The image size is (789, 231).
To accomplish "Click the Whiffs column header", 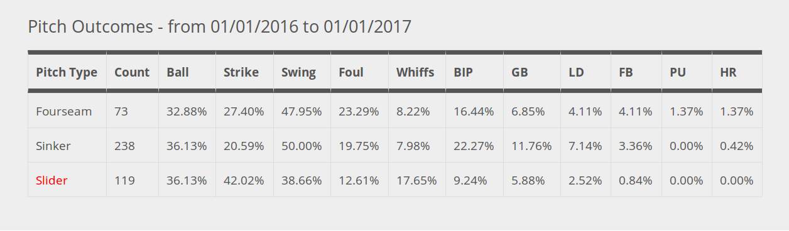I will click(415, 72).
